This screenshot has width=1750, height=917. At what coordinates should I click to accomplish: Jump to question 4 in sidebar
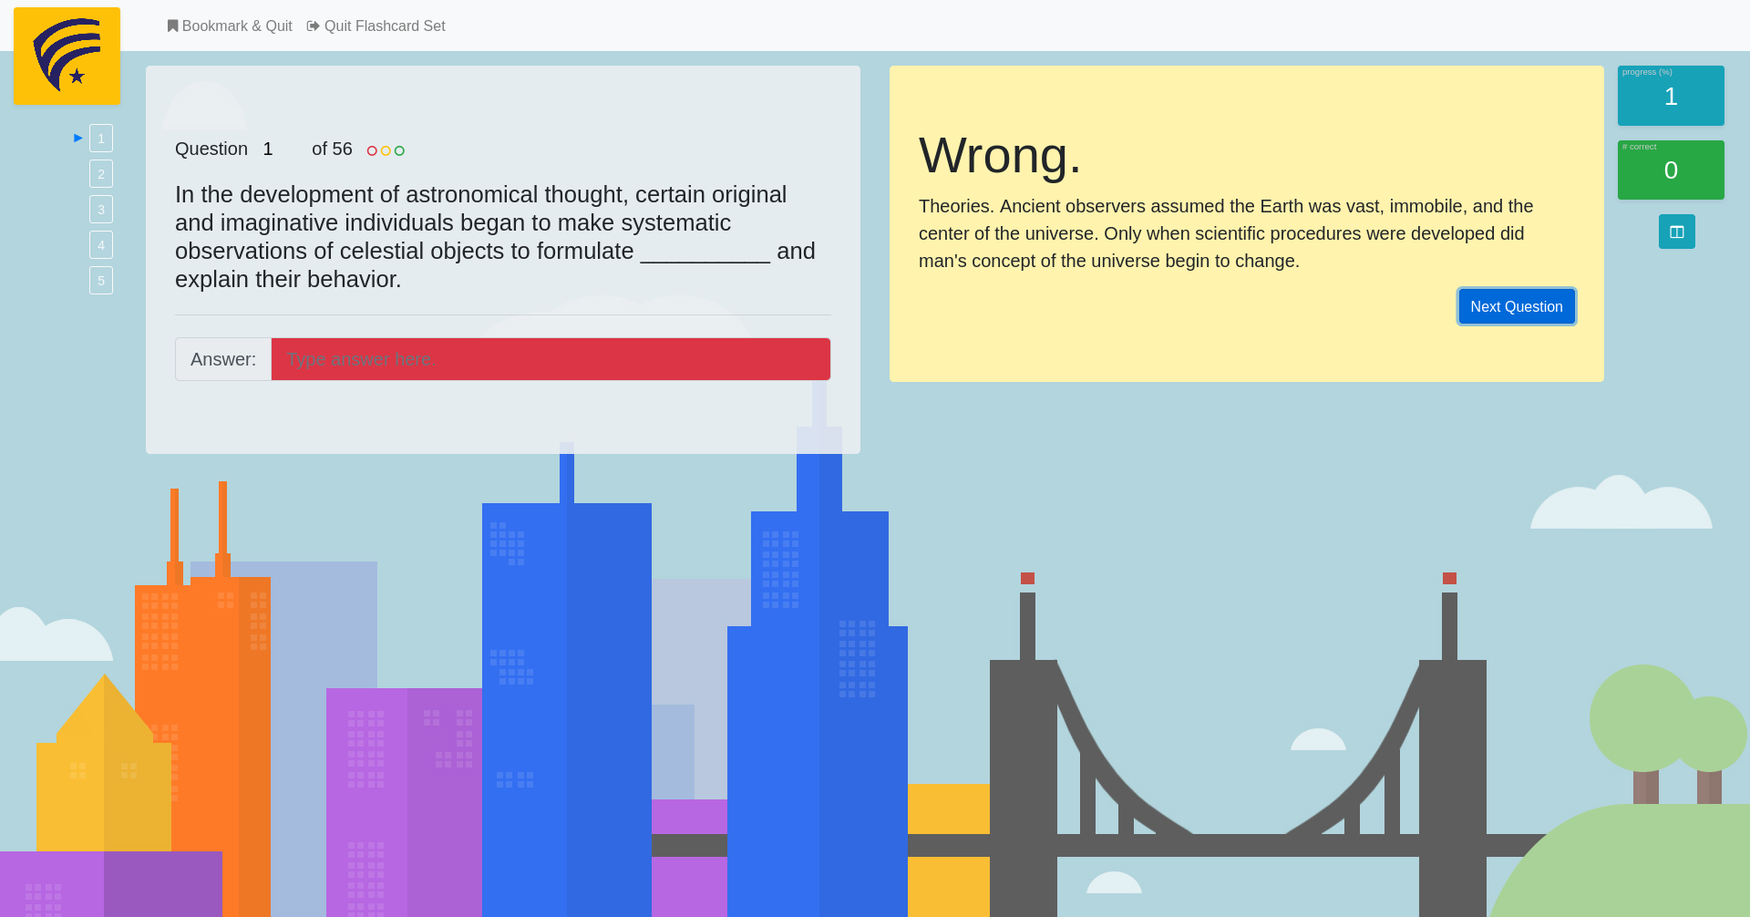pyautogui.click(x=101, y=245)
